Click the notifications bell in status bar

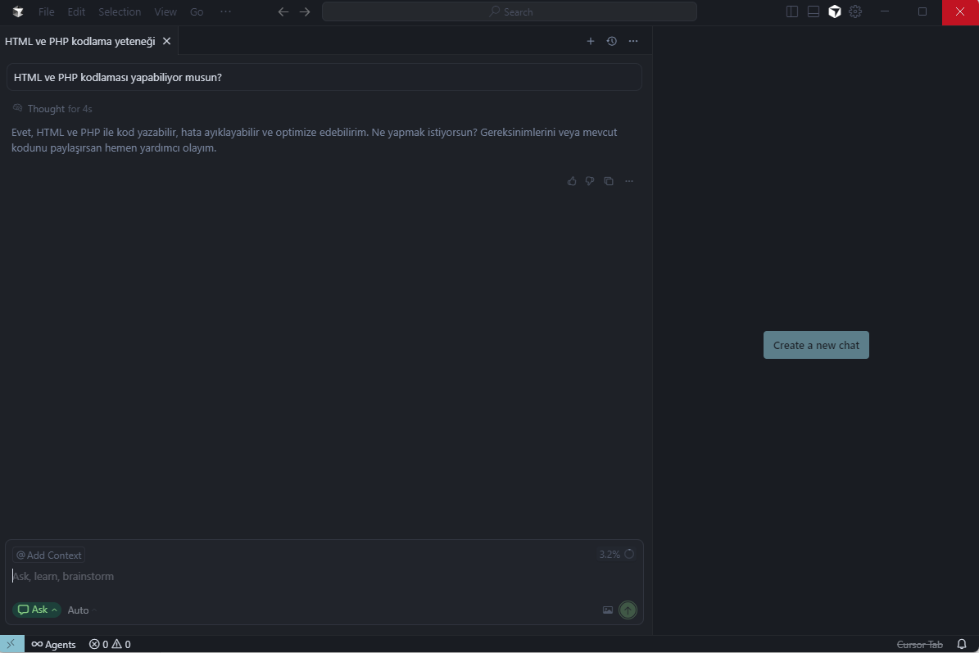pos(962,644)
